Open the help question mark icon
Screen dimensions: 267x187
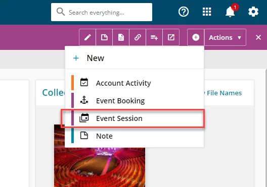pyautogui.click(x=184, y=12)
